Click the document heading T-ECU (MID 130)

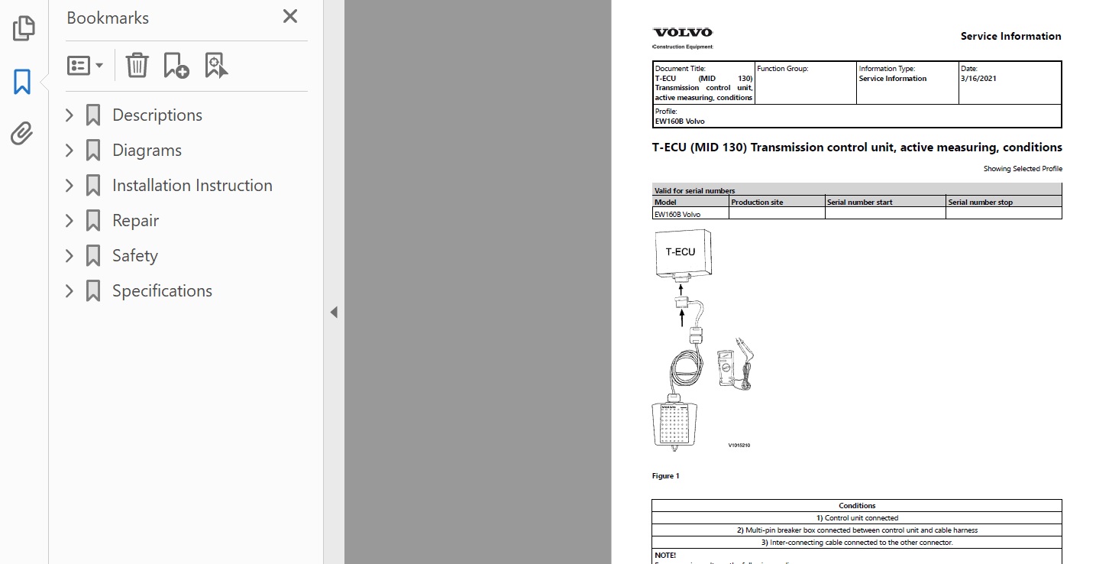[x=856, y=147]
